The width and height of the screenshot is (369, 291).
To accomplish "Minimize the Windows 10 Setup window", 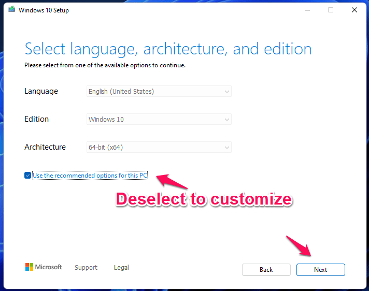I will tap(307, 10).
